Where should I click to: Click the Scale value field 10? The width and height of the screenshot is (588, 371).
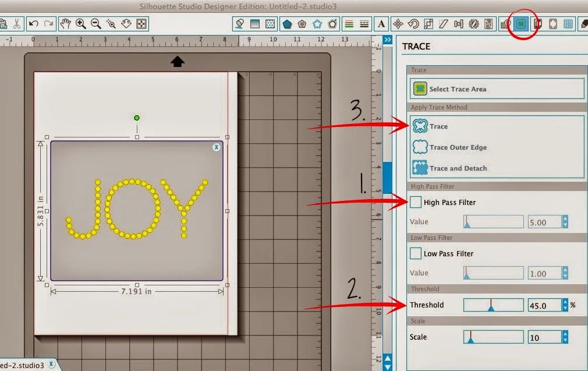[544, 337]
